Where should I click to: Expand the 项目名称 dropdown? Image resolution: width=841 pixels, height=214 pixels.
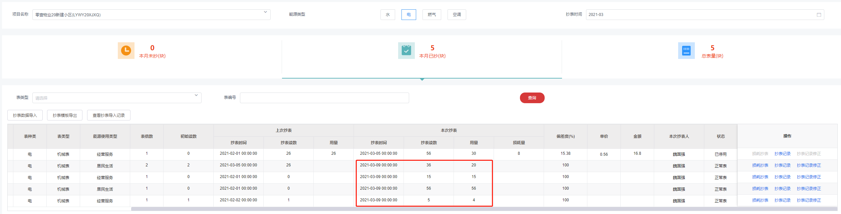point(265,12)
